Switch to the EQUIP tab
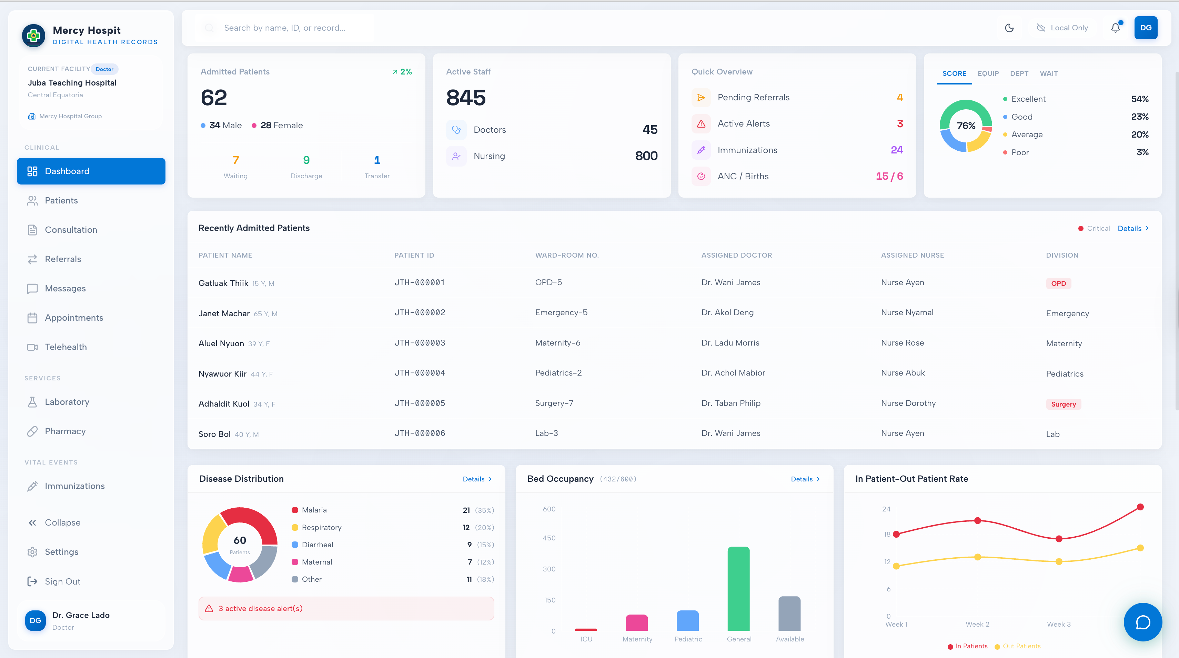This screenshot has width=1179, height=658. (988, 74)
